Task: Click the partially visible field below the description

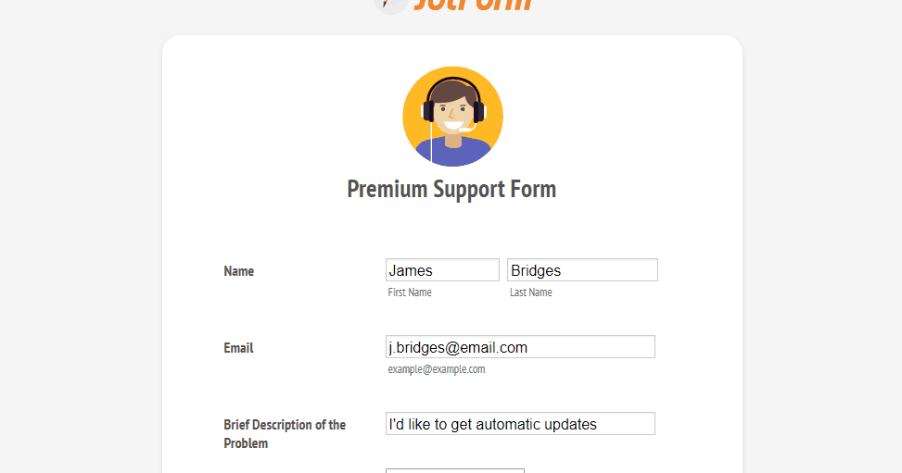Action: [454, 470]
